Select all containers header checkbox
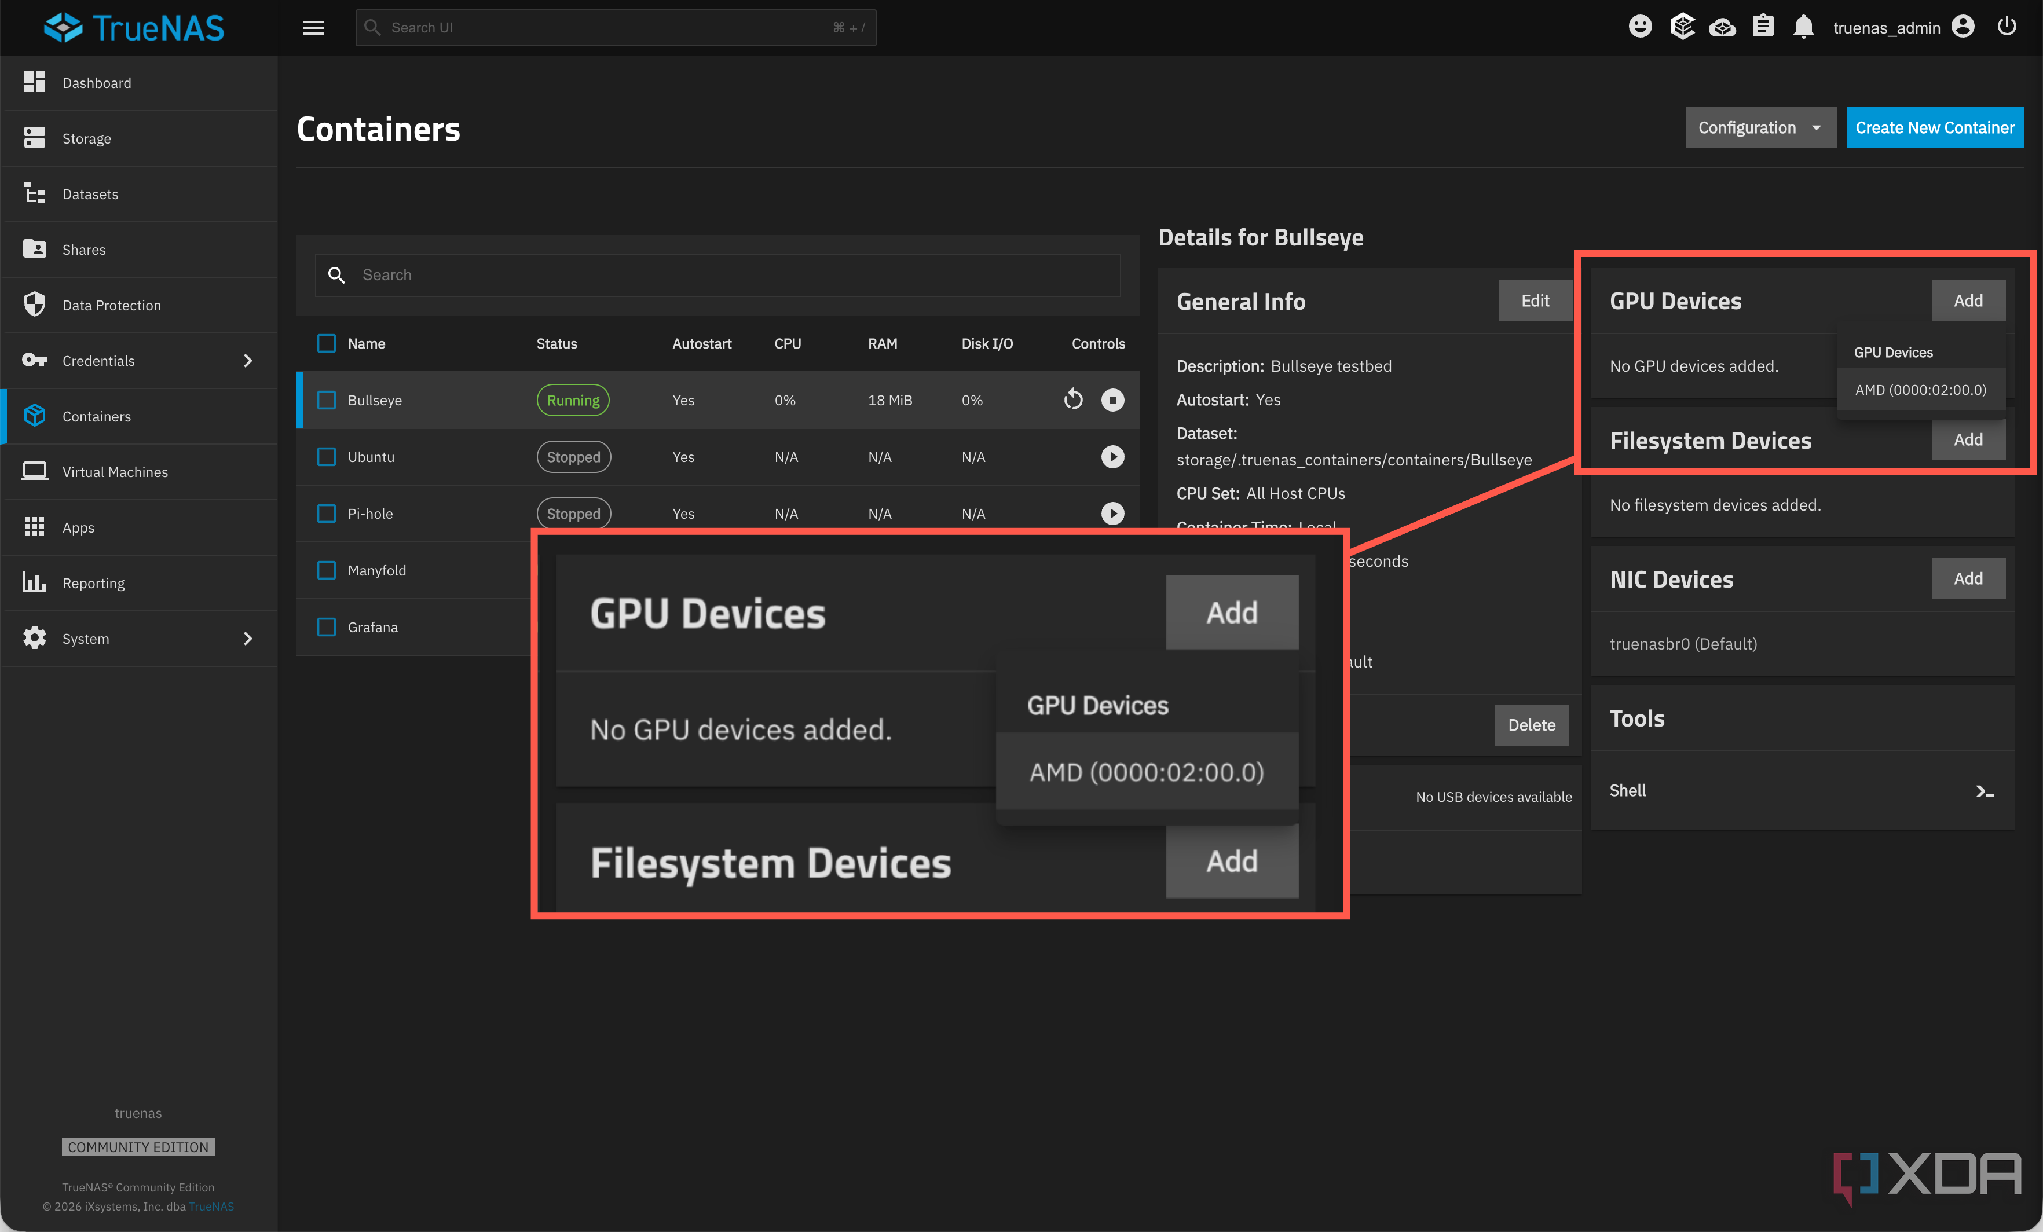This screenshot has width=2043, height=1232. [327, 343]
